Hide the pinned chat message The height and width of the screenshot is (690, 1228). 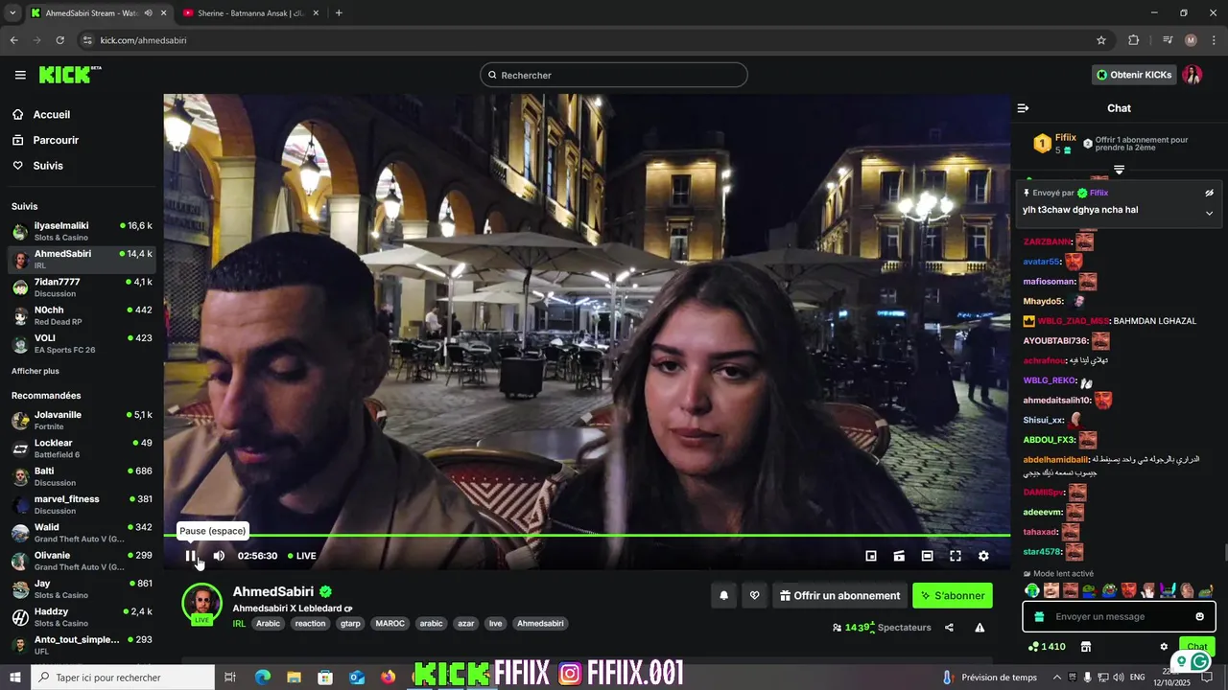[x=1209, y=193]
